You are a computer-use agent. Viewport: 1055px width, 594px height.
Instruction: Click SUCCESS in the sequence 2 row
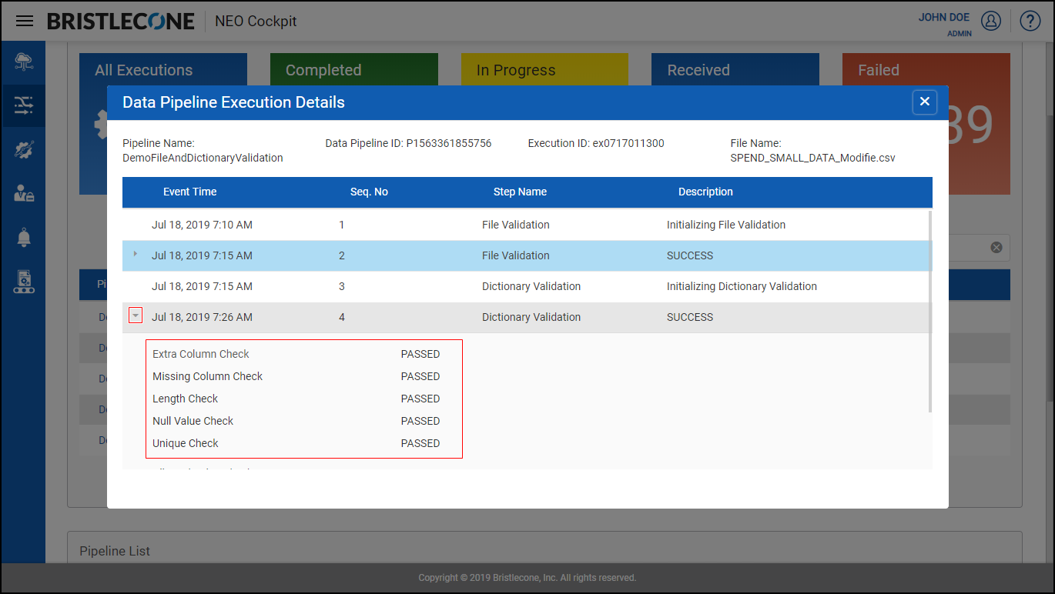690,255
